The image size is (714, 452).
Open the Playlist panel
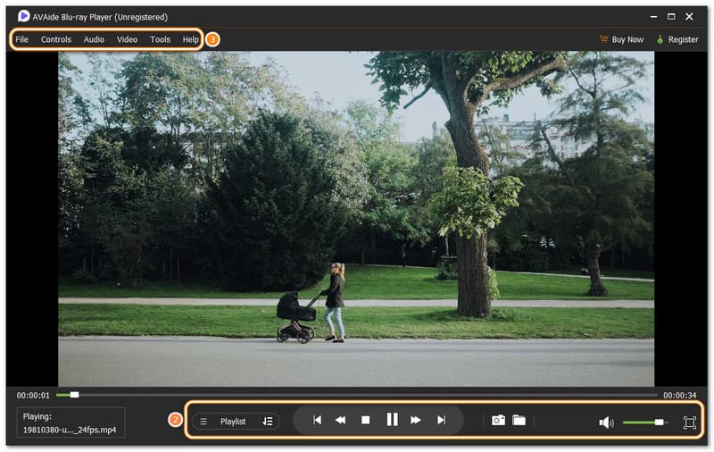point(232,422)
